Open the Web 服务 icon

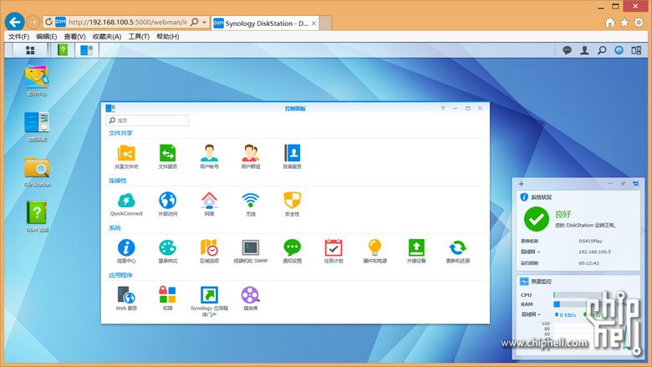point(126,295)
